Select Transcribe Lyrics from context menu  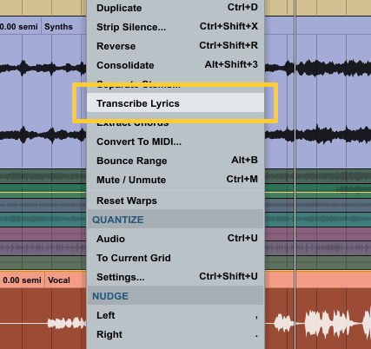tap(176, 103)
